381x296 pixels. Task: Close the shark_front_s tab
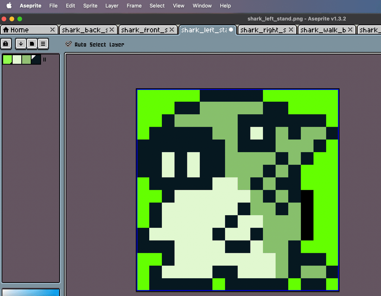tap(172, 29)
